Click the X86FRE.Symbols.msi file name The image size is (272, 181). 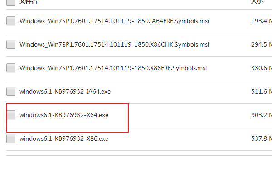tap(113, 68)
